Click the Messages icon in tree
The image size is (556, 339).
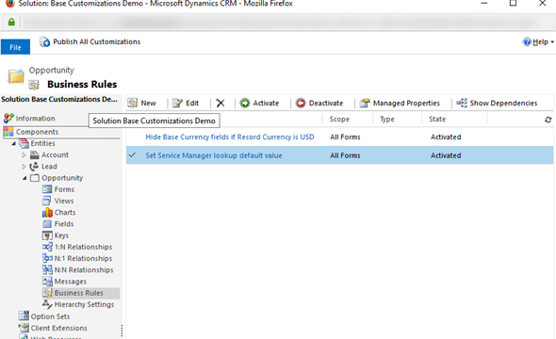[47, 282]
